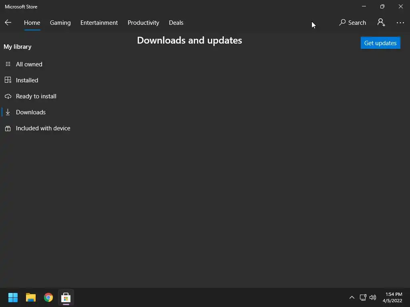Go back using the back arrow
410x307 pixels.
pyautogui.click(x=8, y=23)
